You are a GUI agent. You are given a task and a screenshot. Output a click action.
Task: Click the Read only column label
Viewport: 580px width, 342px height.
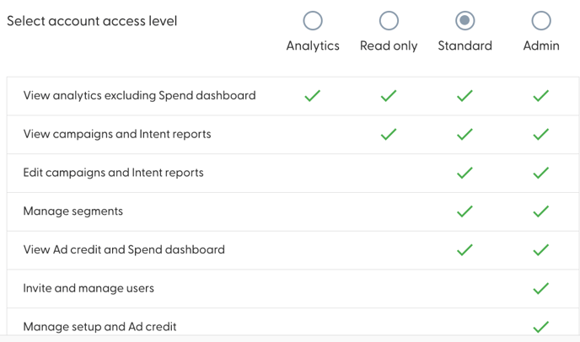389,45
